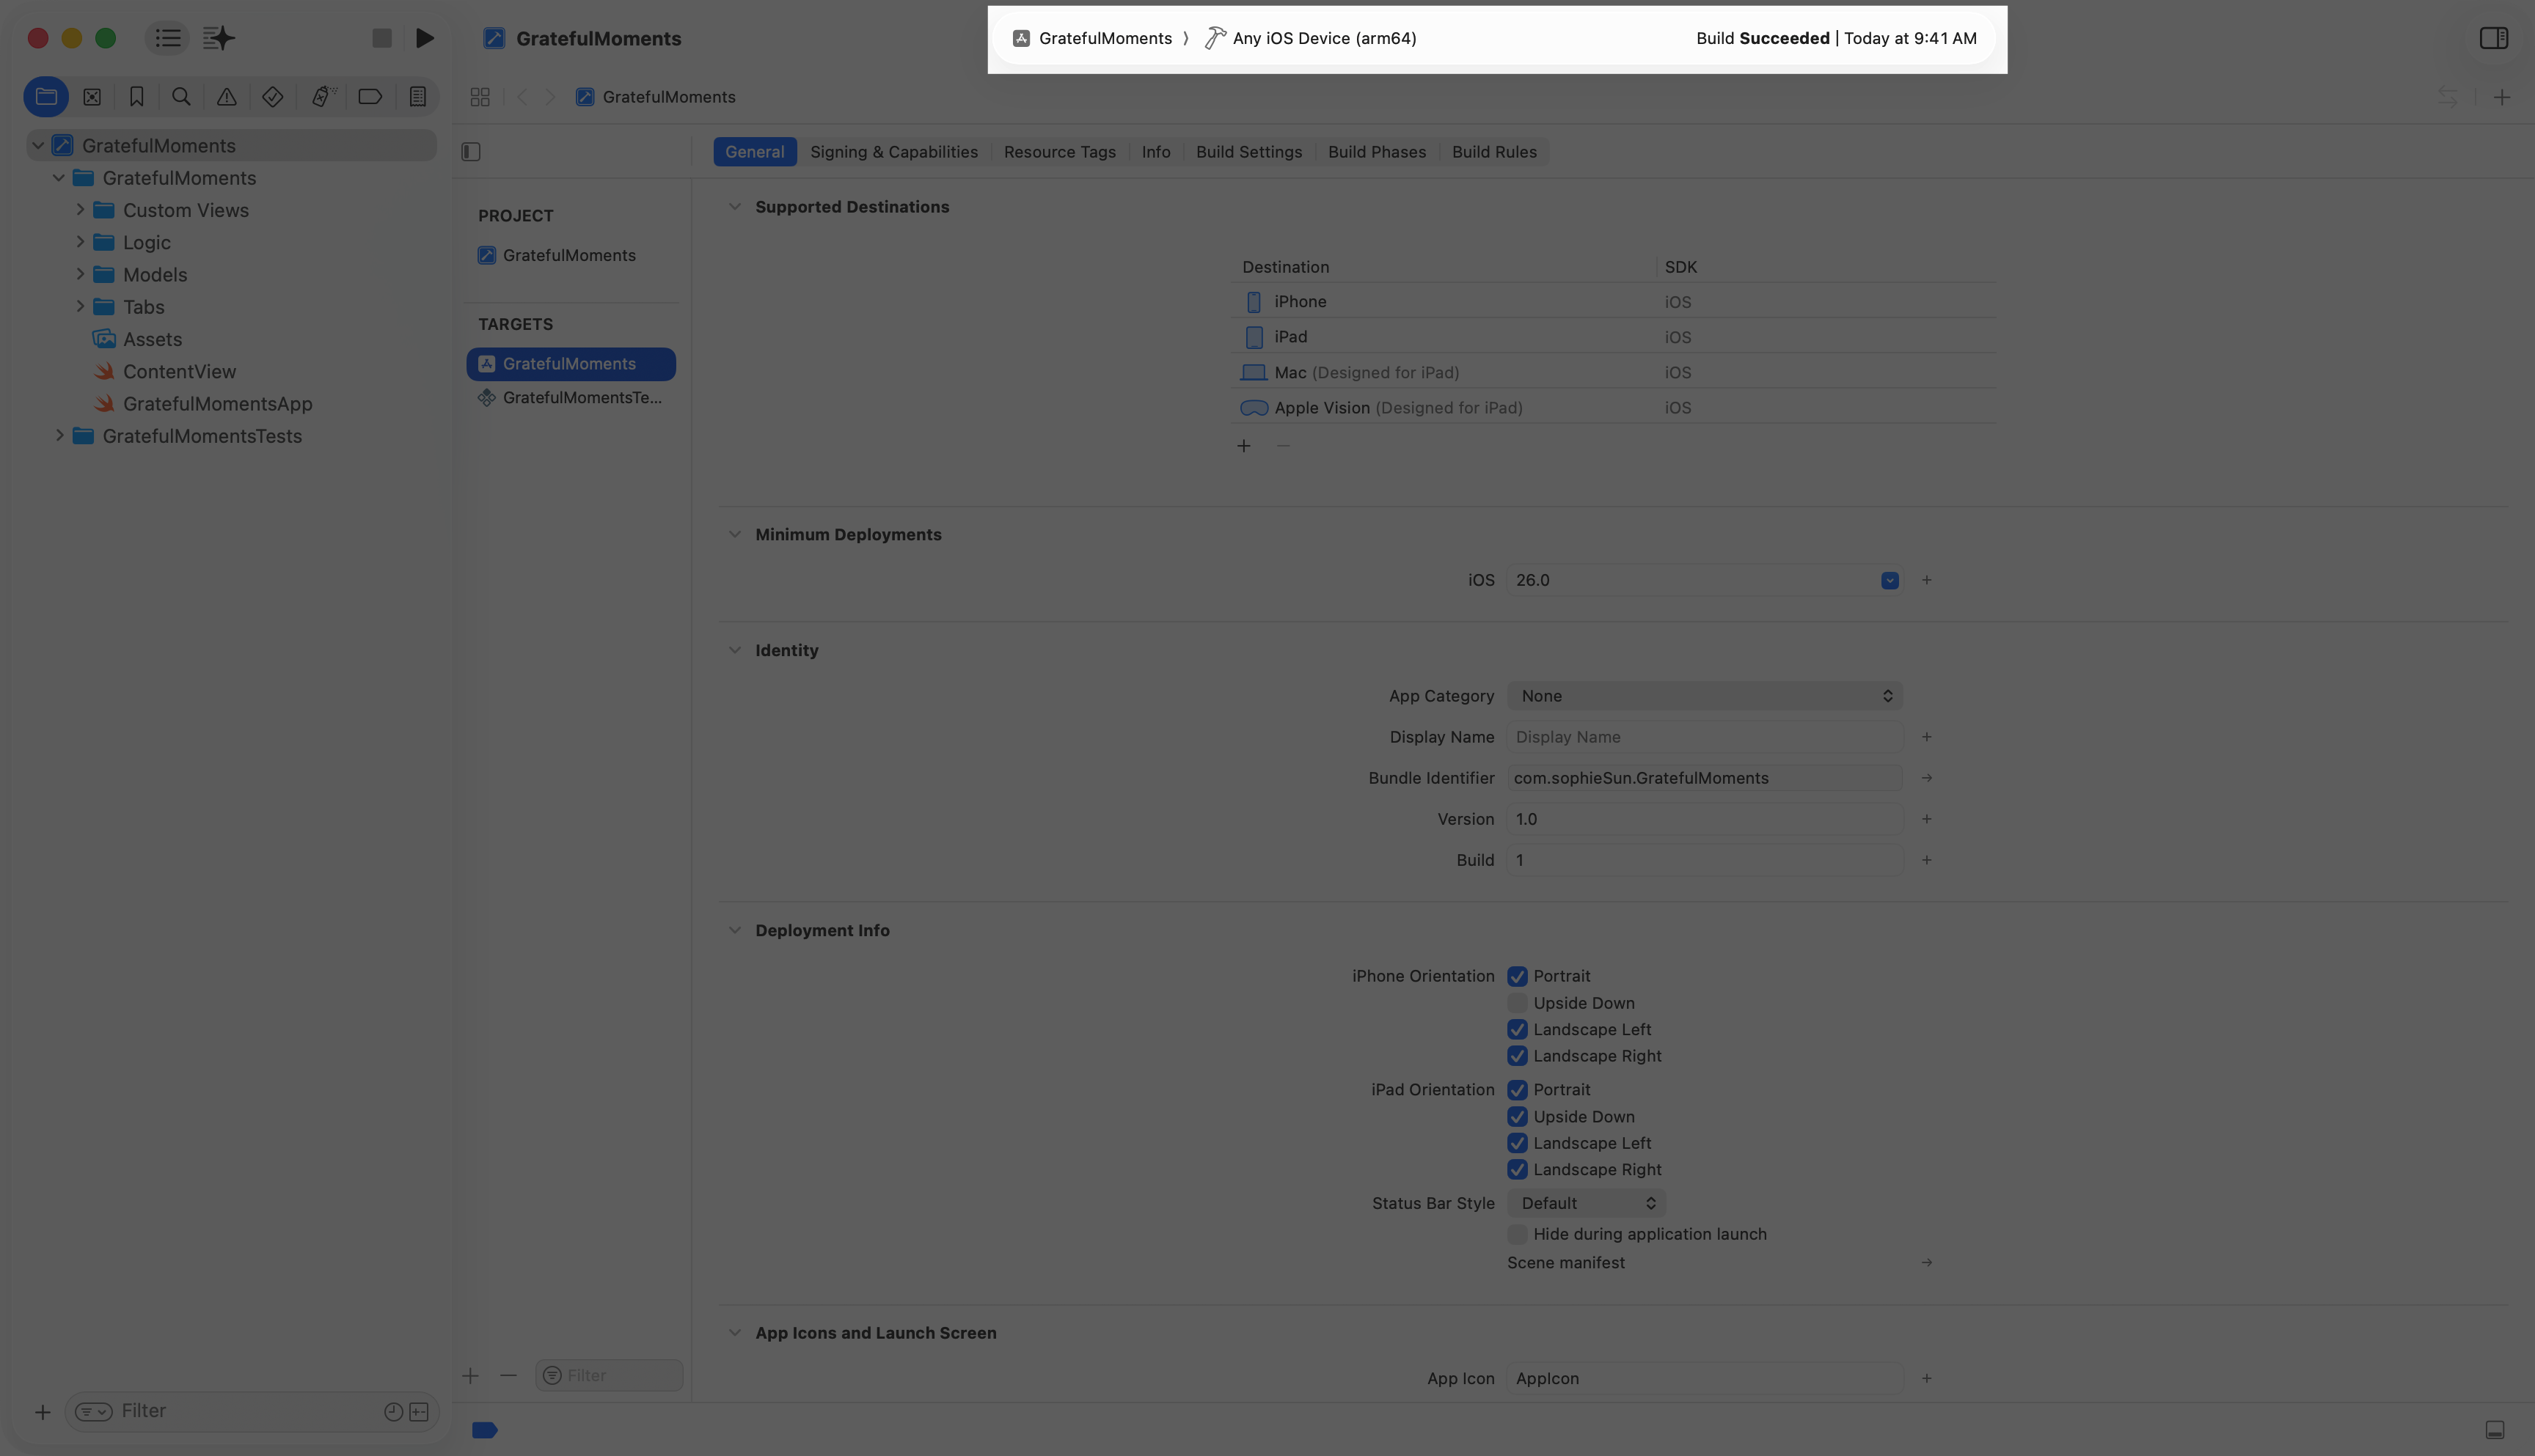Image resolution: width=2535 pixels, height=1456 pixels.
Task: Switch to Build Phases tab
Action: tap(1377, 152)
